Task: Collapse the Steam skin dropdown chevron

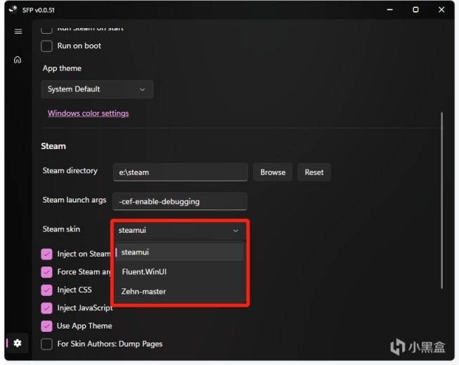Action: point(235,231)
